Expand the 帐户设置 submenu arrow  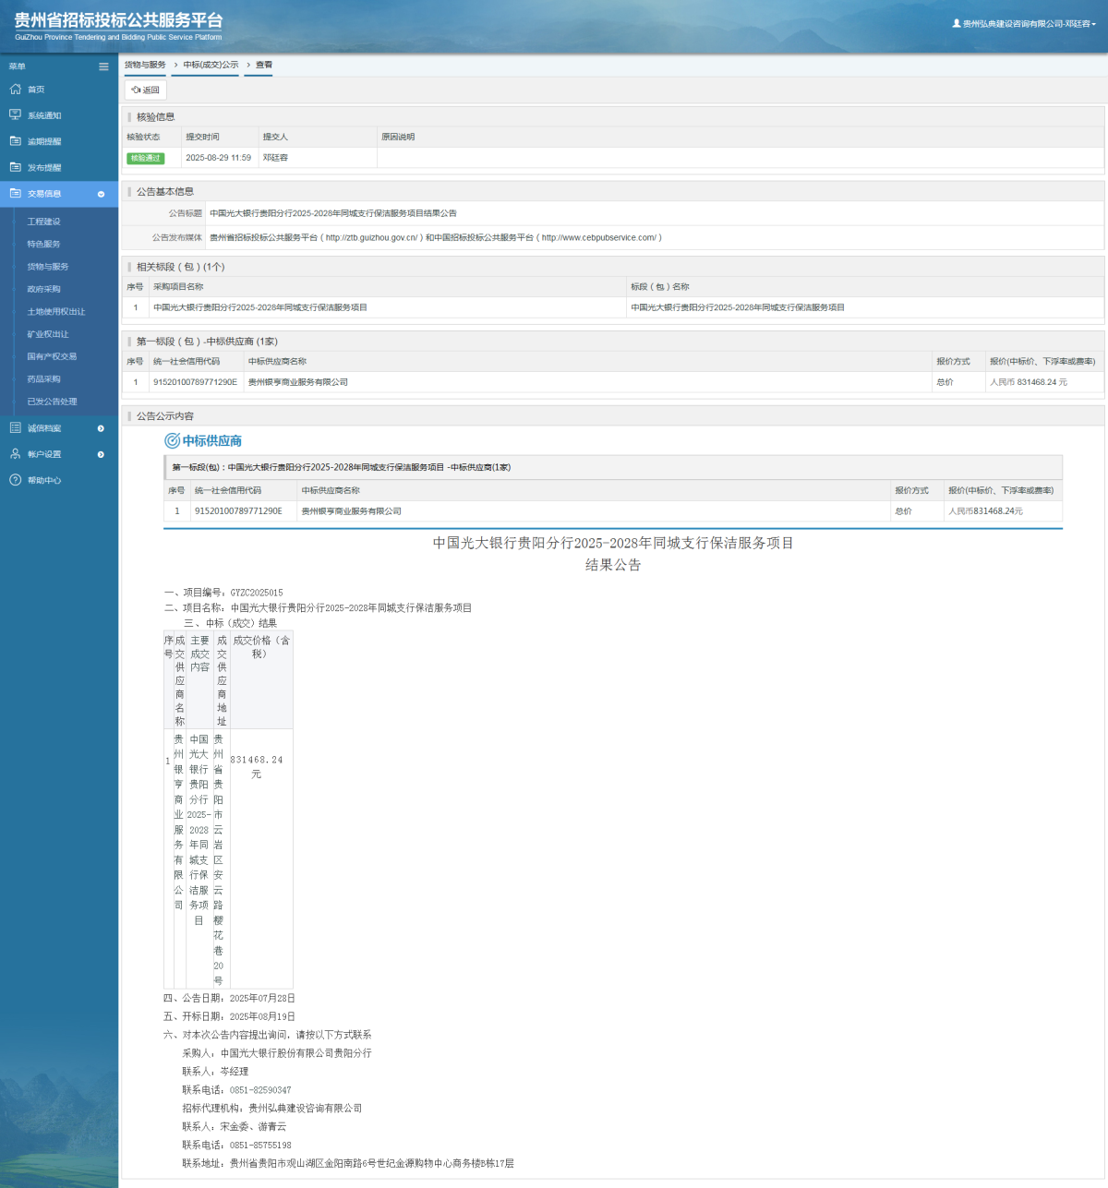tap(101, 454)
